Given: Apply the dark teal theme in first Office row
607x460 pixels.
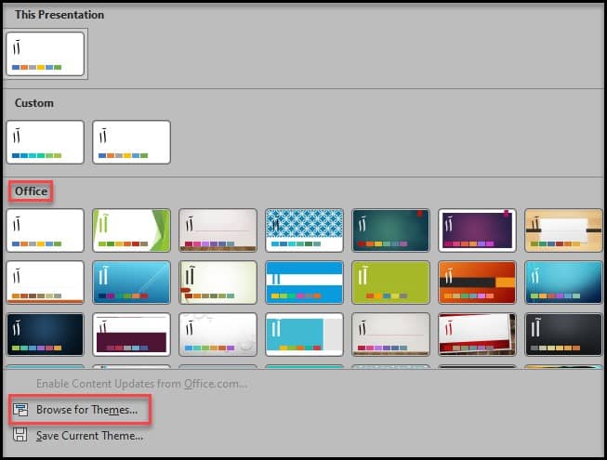Looking at the screenshot, I should tap(390, 230).
